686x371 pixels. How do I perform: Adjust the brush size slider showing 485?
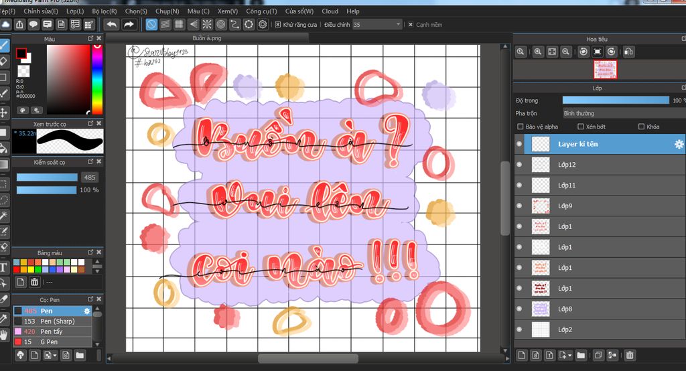point(47,177)
